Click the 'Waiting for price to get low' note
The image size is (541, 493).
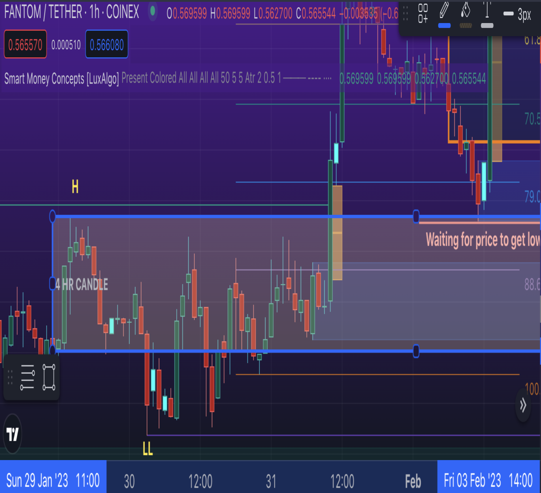pos(483,239)
